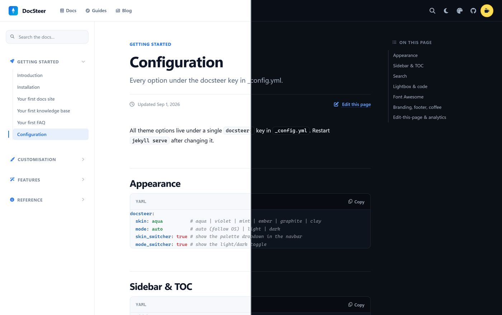The width and height of the screenshot is (502, 315).
Task: Click the Reference sidebar heading
Action: 30,200
